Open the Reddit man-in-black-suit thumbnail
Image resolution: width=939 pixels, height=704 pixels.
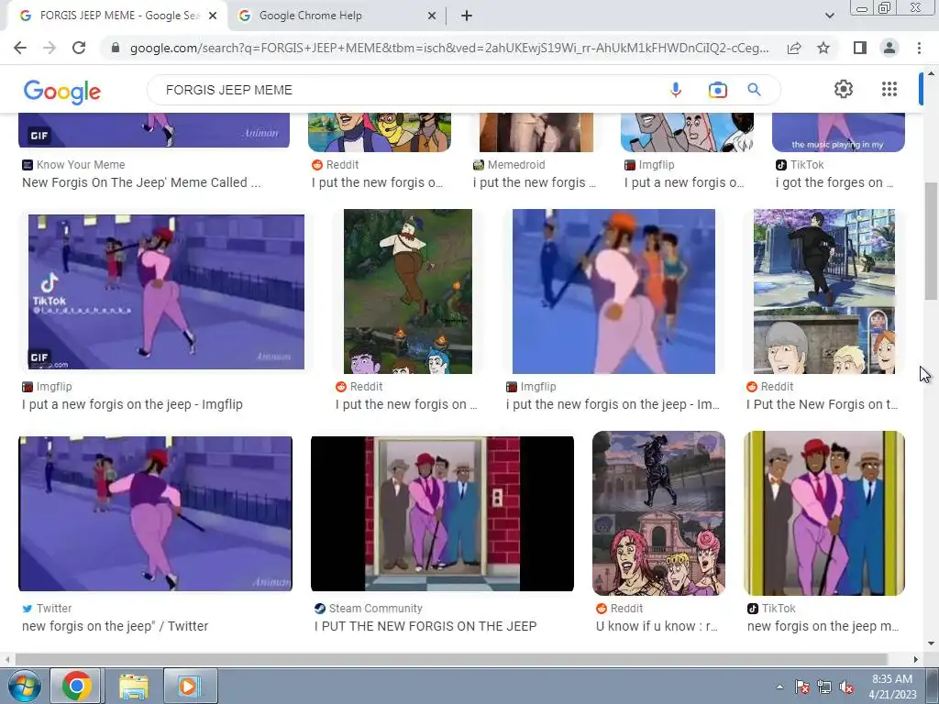(824, 291)
